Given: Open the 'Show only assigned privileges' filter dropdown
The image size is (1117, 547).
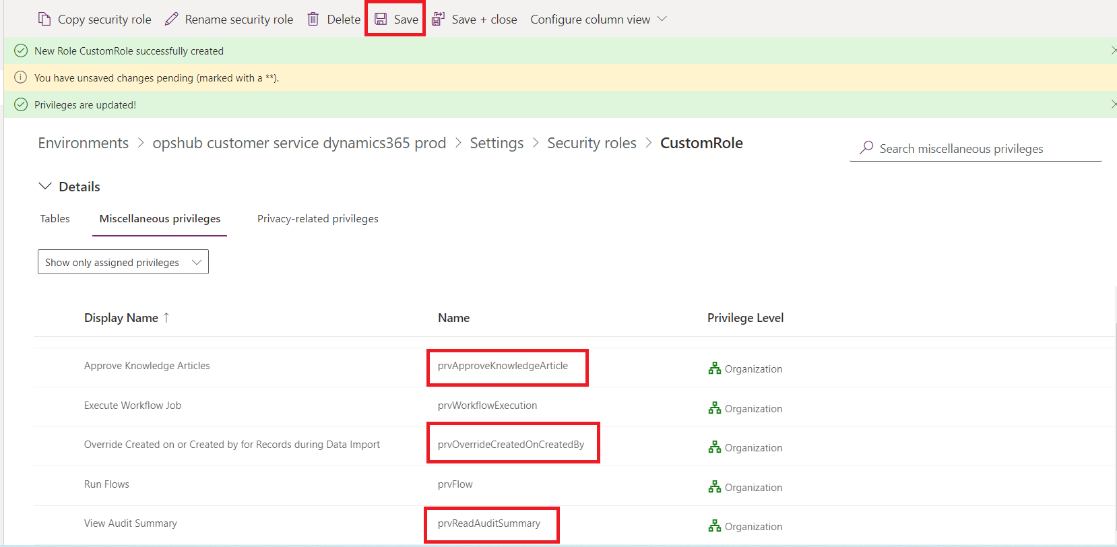Looking at the screenshot, I should coord(123,262).
